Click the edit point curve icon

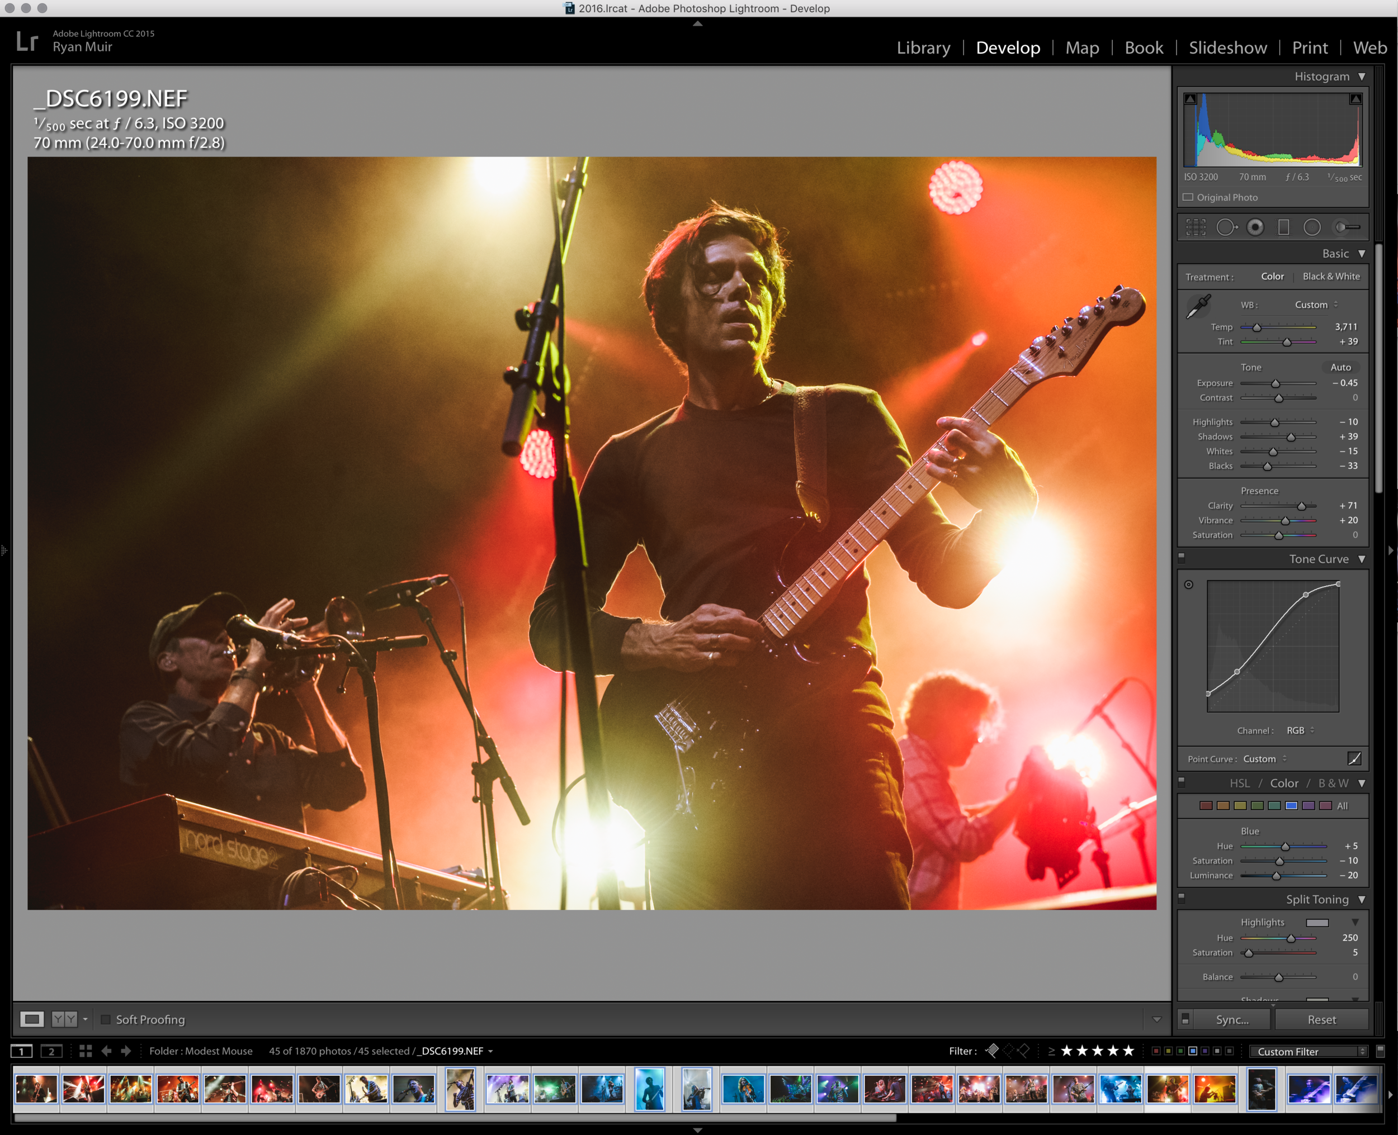tap(1354, 758)
